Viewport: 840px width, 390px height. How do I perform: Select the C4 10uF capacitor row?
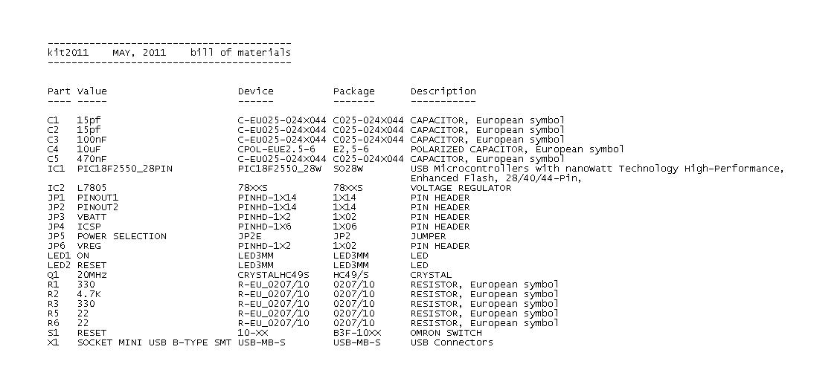pyautogui.click(x=336, y=149)
